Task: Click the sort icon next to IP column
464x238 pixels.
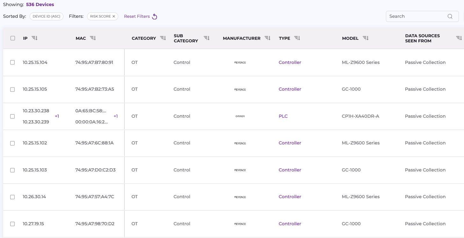Action: (x=34, y=38)
